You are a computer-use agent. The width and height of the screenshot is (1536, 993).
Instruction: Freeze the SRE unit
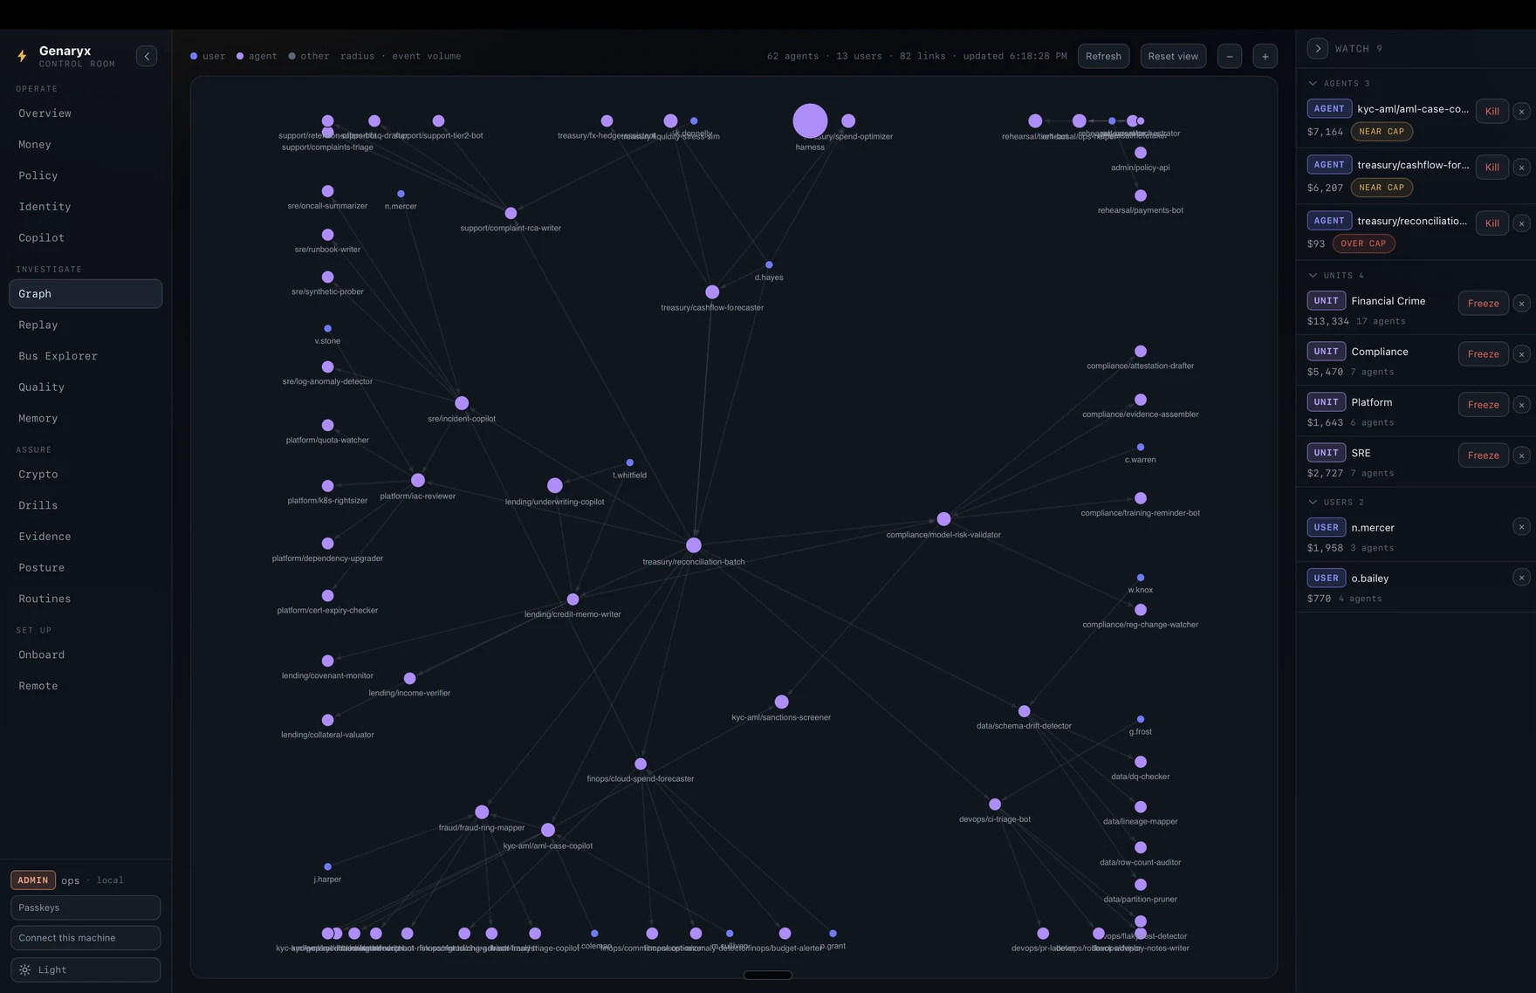coord(1484,455)
